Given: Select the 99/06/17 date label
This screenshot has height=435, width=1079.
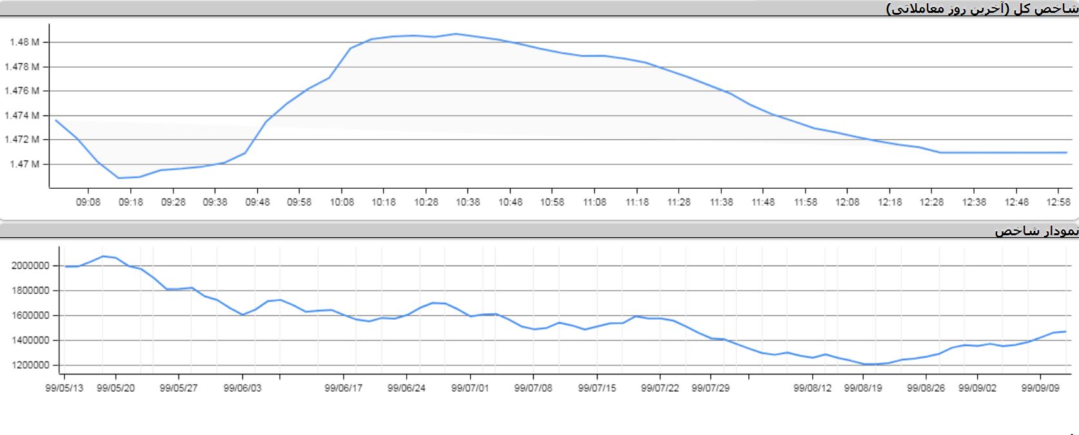Looking at the screenshot, I should tap(343, 389).
